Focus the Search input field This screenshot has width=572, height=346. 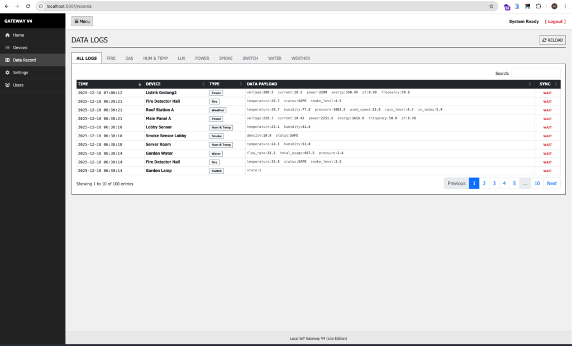pyautogui.click(x=535, y=73)
